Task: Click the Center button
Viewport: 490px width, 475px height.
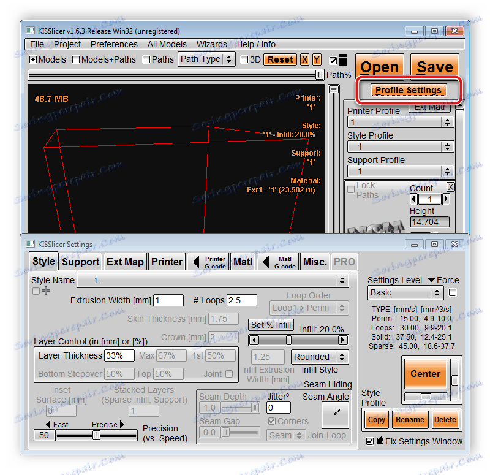Action: tap(425, 374)
